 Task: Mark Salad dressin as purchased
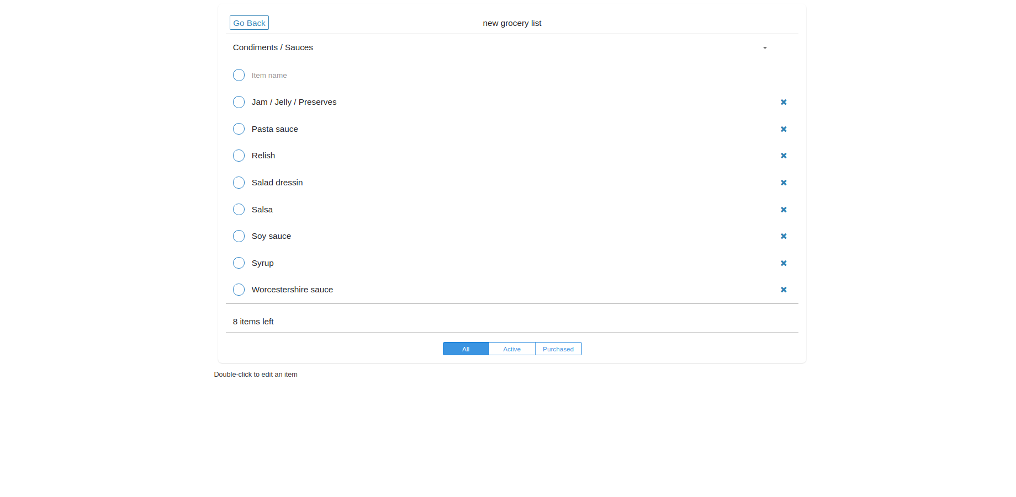click(239, 183)
